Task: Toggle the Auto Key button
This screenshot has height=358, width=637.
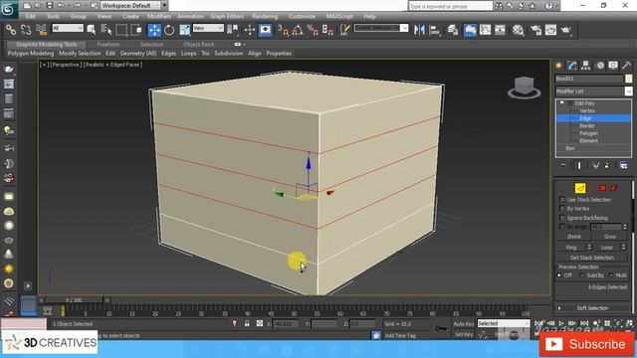Action: point(464,324)
